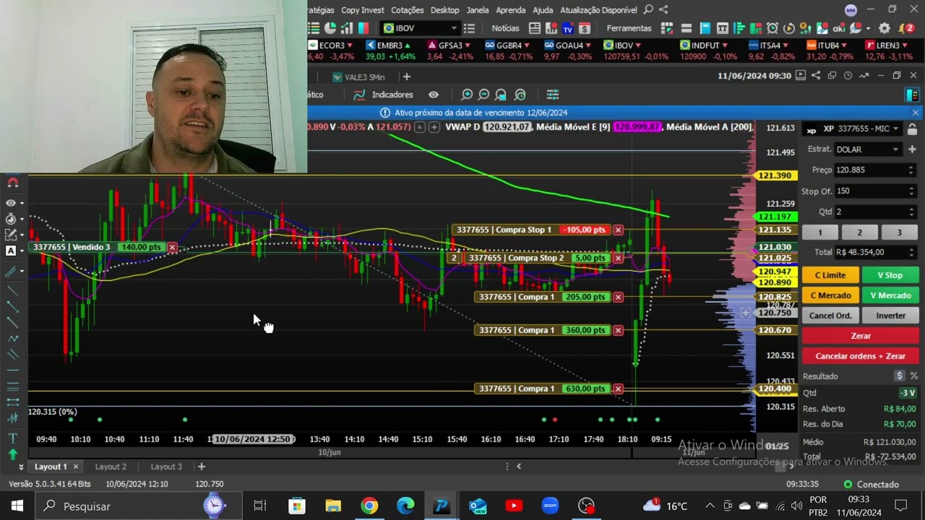Click the red Zerar button
The image size is (925, 520).
(861, 336)
